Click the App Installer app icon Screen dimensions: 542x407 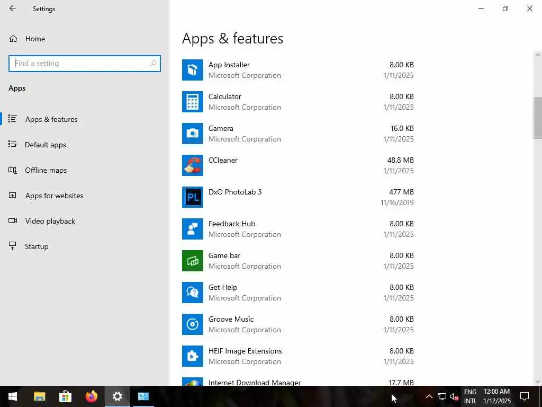pyautogui.click(x=193, y=70)
